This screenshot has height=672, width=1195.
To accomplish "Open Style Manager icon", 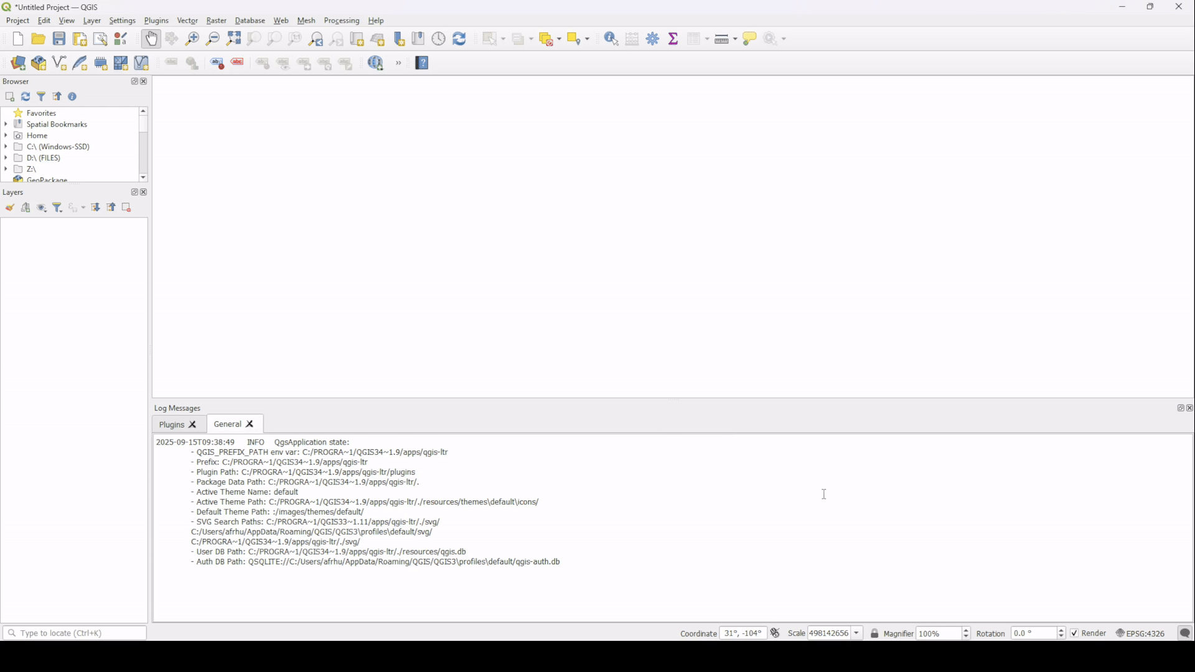I will pos(121,39).
